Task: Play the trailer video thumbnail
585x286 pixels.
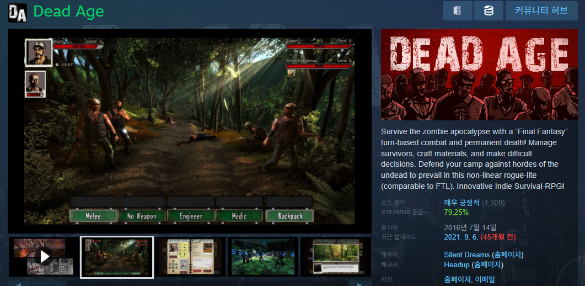Action: coord(44,257)
